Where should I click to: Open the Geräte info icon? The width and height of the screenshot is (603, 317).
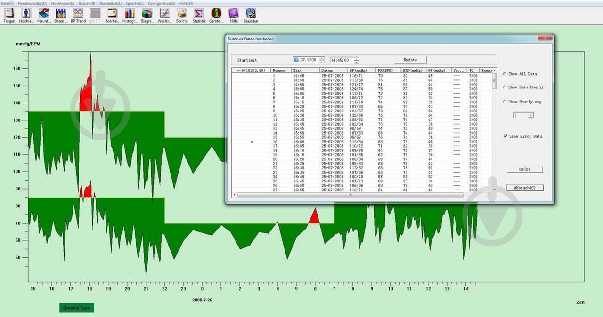(216, 14)
